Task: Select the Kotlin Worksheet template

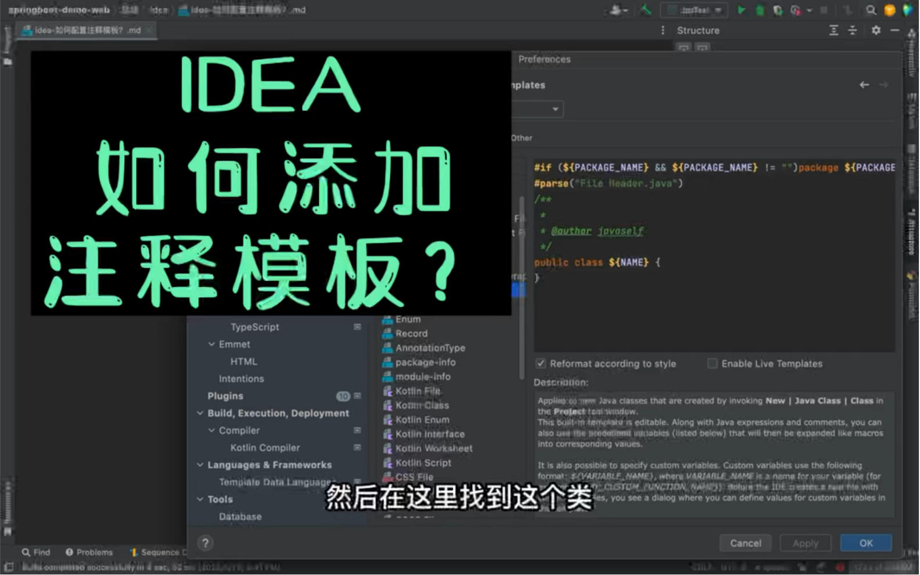Action: pyautogui.click(x=427, y=448)
